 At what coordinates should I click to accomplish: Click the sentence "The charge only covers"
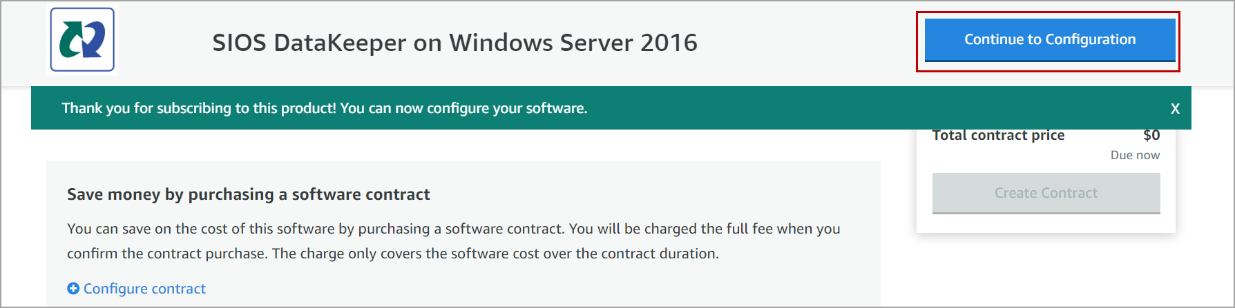point(495,254)
